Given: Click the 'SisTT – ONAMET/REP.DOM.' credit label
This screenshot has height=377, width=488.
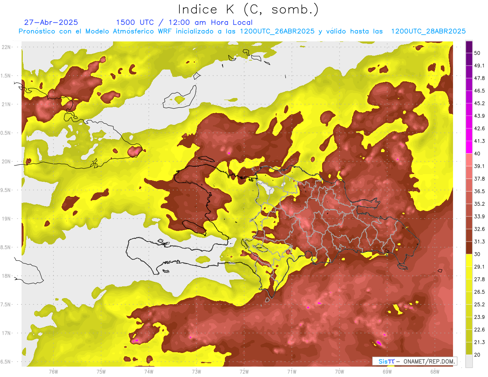Looking at the screenshot, I should (x=414, y=361).
